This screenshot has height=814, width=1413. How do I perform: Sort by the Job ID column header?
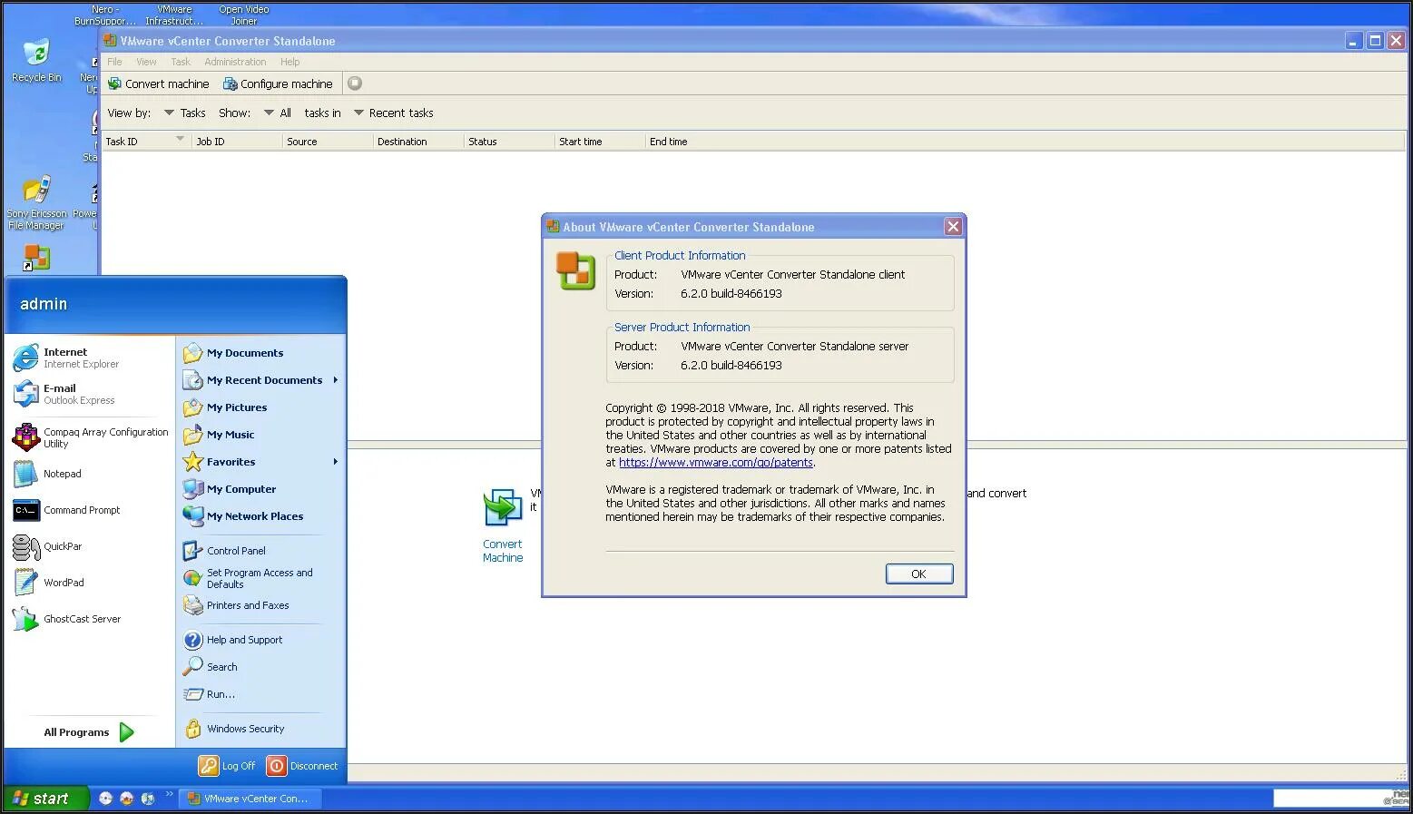(237, 142)
